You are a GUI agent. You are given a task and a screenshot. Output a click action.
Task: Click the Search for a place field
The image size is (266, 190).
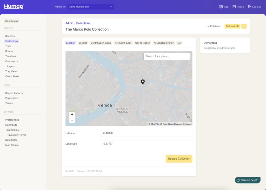(167, 56)
